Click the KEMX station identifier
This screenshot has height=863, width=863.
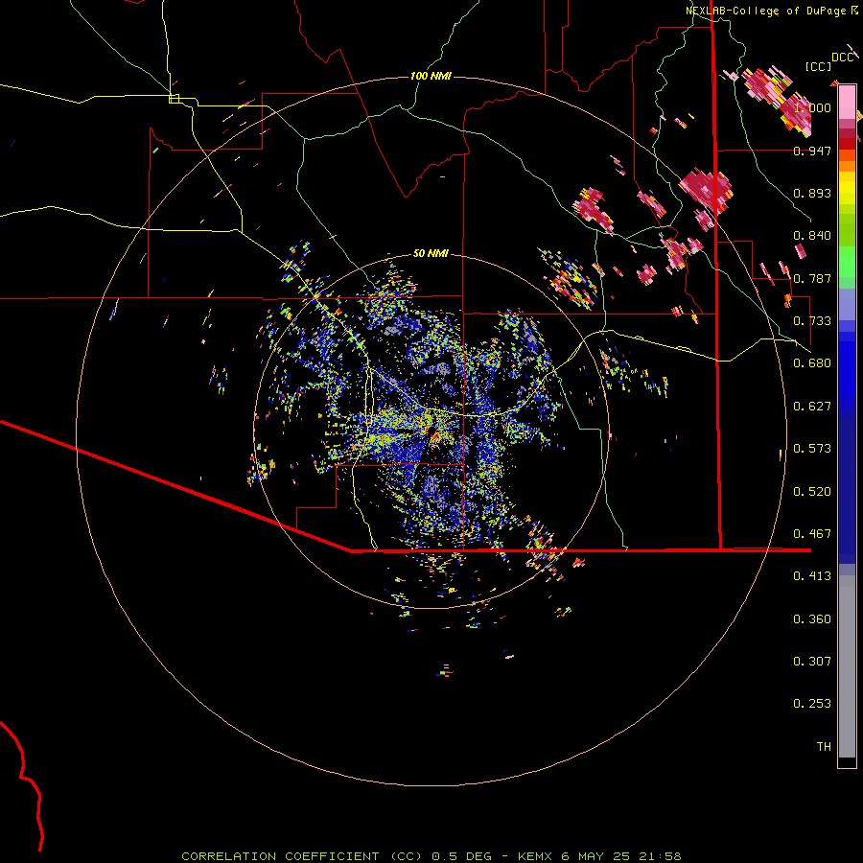click(x=535, y=856)
